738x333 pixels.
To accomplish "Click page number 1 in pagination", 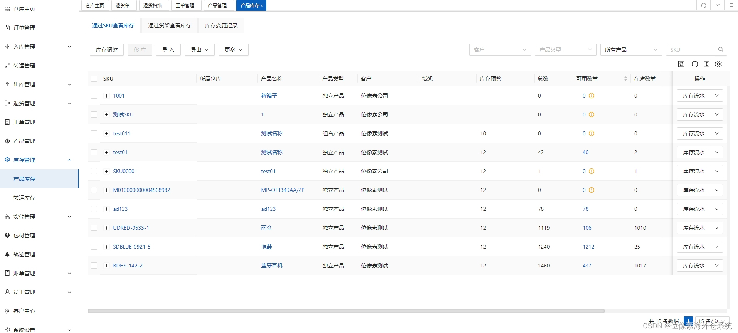I will (688, 321).
